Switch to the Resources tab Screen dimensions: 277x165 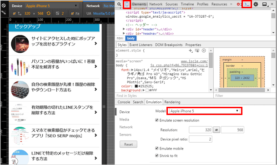tap(219, 4)
